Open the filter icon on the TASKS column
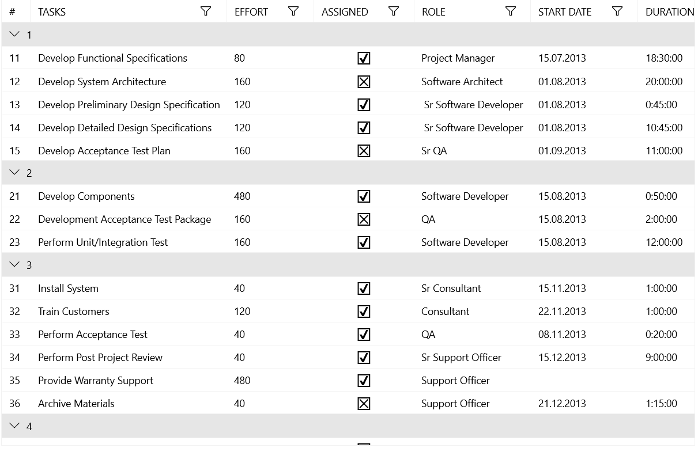This screenshot has height=452, width=698. coord(206,12)
